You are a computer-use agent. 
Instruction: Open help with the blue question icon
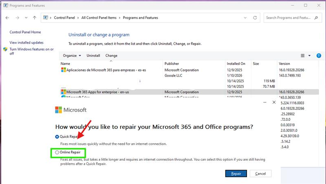[319, 55]
